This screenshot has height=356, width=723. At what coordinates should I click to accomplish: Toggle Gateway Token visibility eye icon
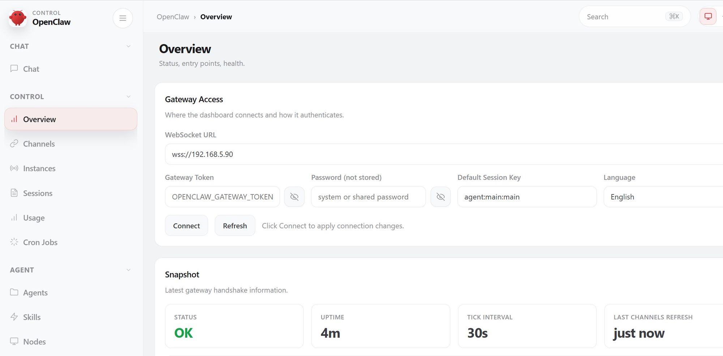pos(294,197)
